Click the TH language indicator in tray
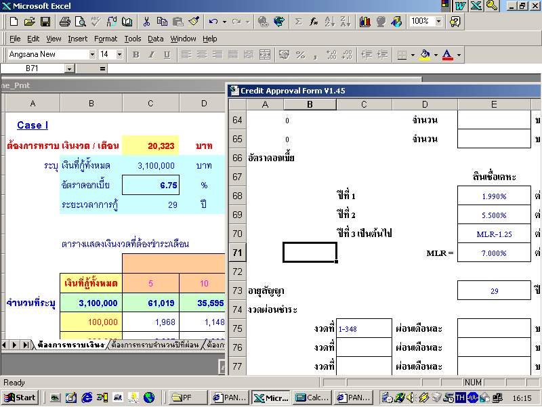Image resolution: width=542 pixels, height=407 pixels. [x=460, y=398]
